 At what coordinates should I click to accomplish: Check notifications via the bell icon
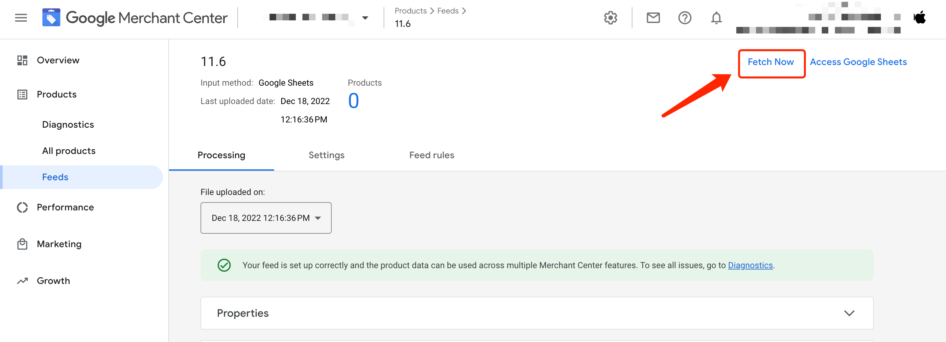pyautogui.click(x=717, y=18)
